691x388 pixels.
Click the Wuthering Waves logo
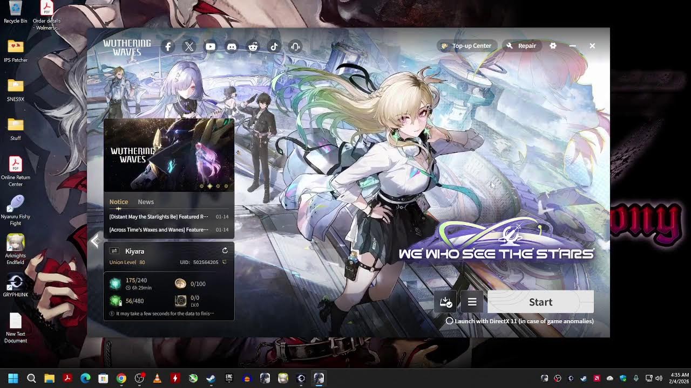pos(127,47)
